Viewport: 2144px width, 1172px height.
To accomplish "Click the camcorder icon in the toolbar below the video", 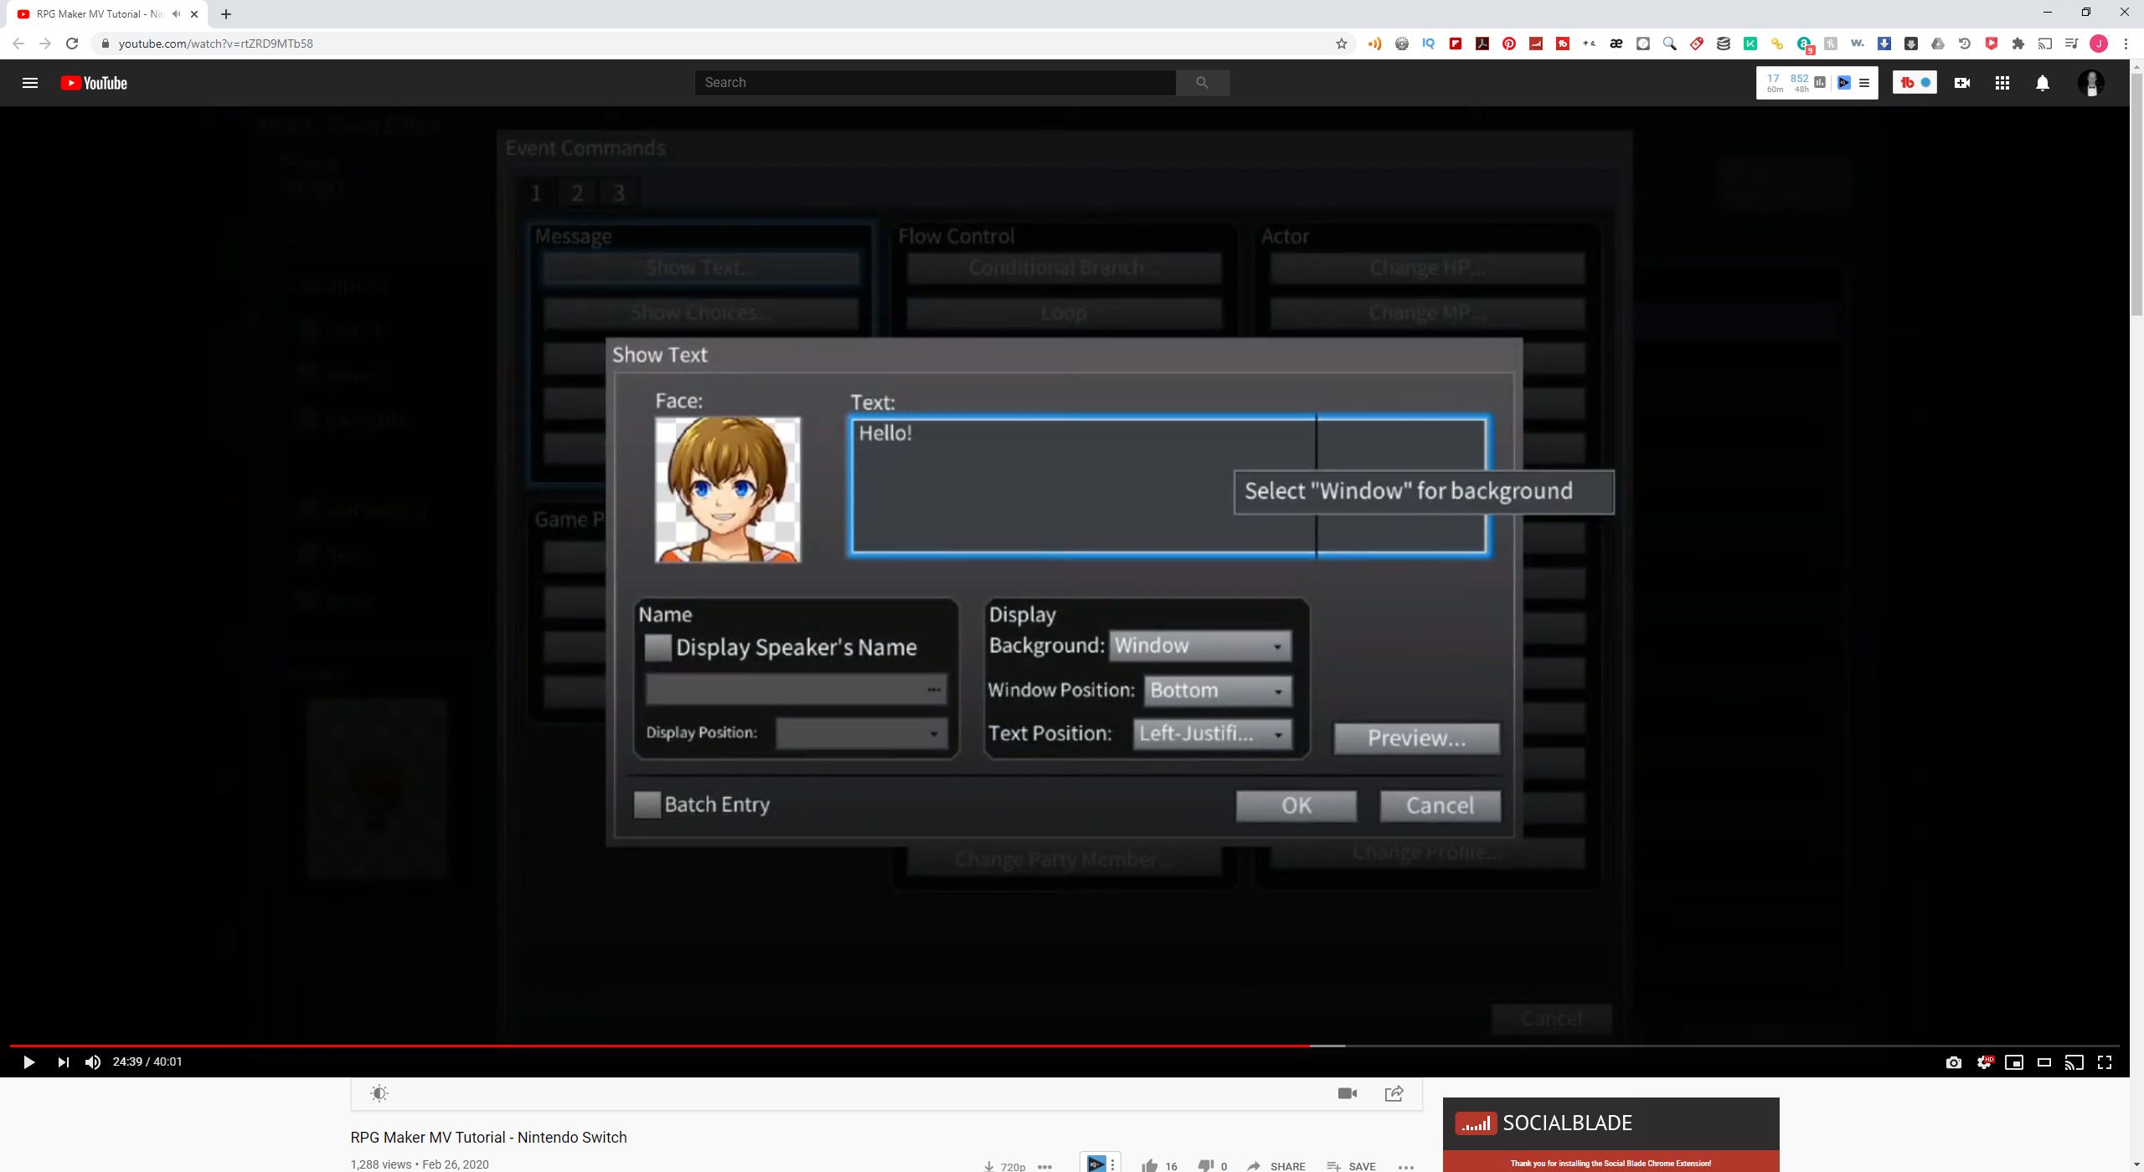I will (1348, 1093).
